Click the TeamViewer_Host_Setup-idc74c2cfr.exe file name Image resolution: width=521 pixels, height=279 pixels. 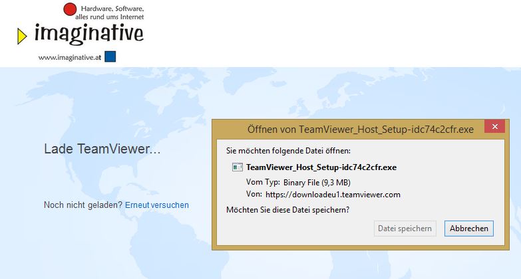pyautogui.click(x=321, y=167)
